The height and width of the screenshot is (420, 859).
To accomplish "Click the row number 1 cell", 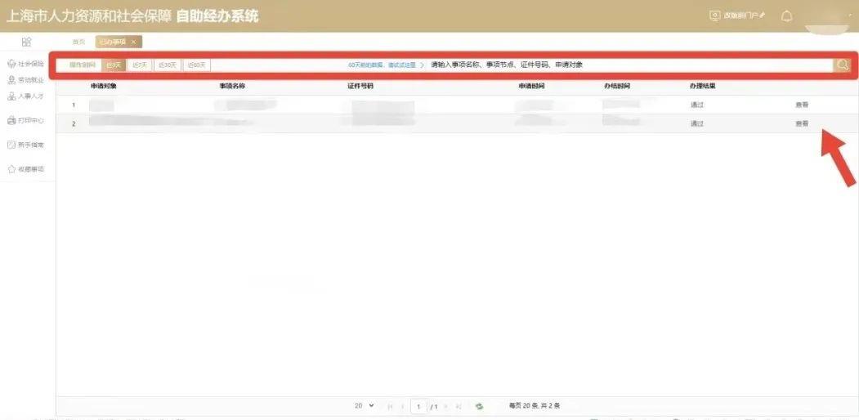I will click(74, 105).
